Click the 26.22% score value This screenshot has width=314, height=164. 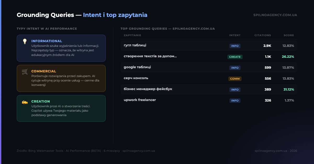point(288,57)
